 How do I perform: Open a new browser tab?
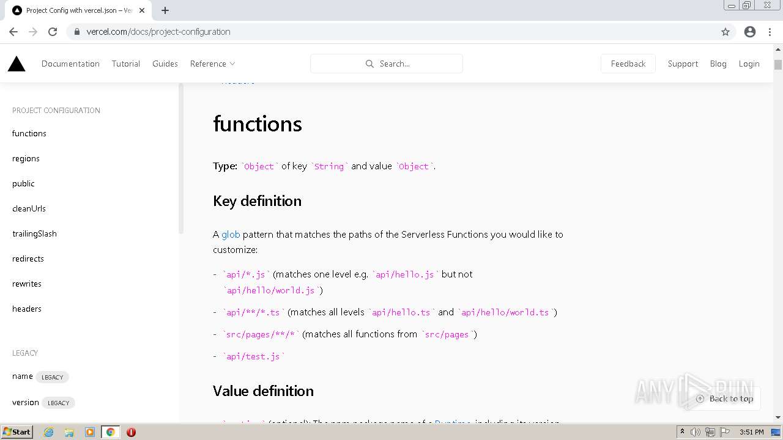165,10
